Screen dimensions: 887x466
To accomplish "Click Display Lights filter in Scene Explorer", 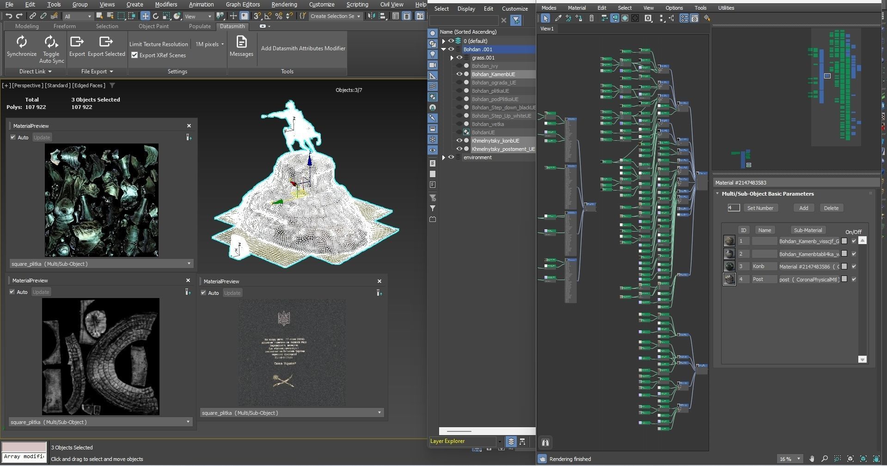I will 433,54.
